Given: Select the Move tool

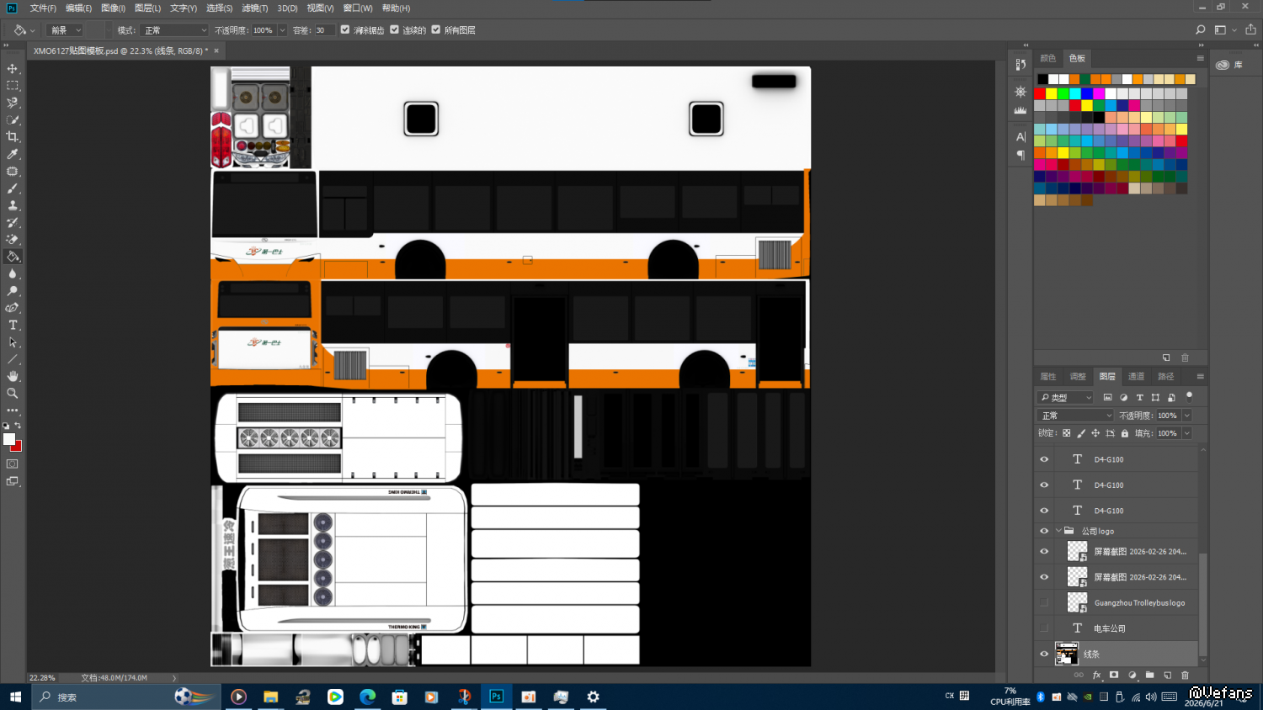Looking at the screenshot, I should click(x=13, y=69).
